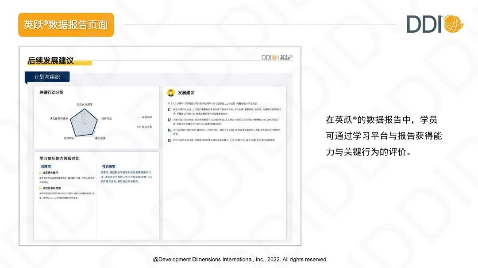
Task: Click the DDI globe logo top right
Action: (x=435, y=24)
